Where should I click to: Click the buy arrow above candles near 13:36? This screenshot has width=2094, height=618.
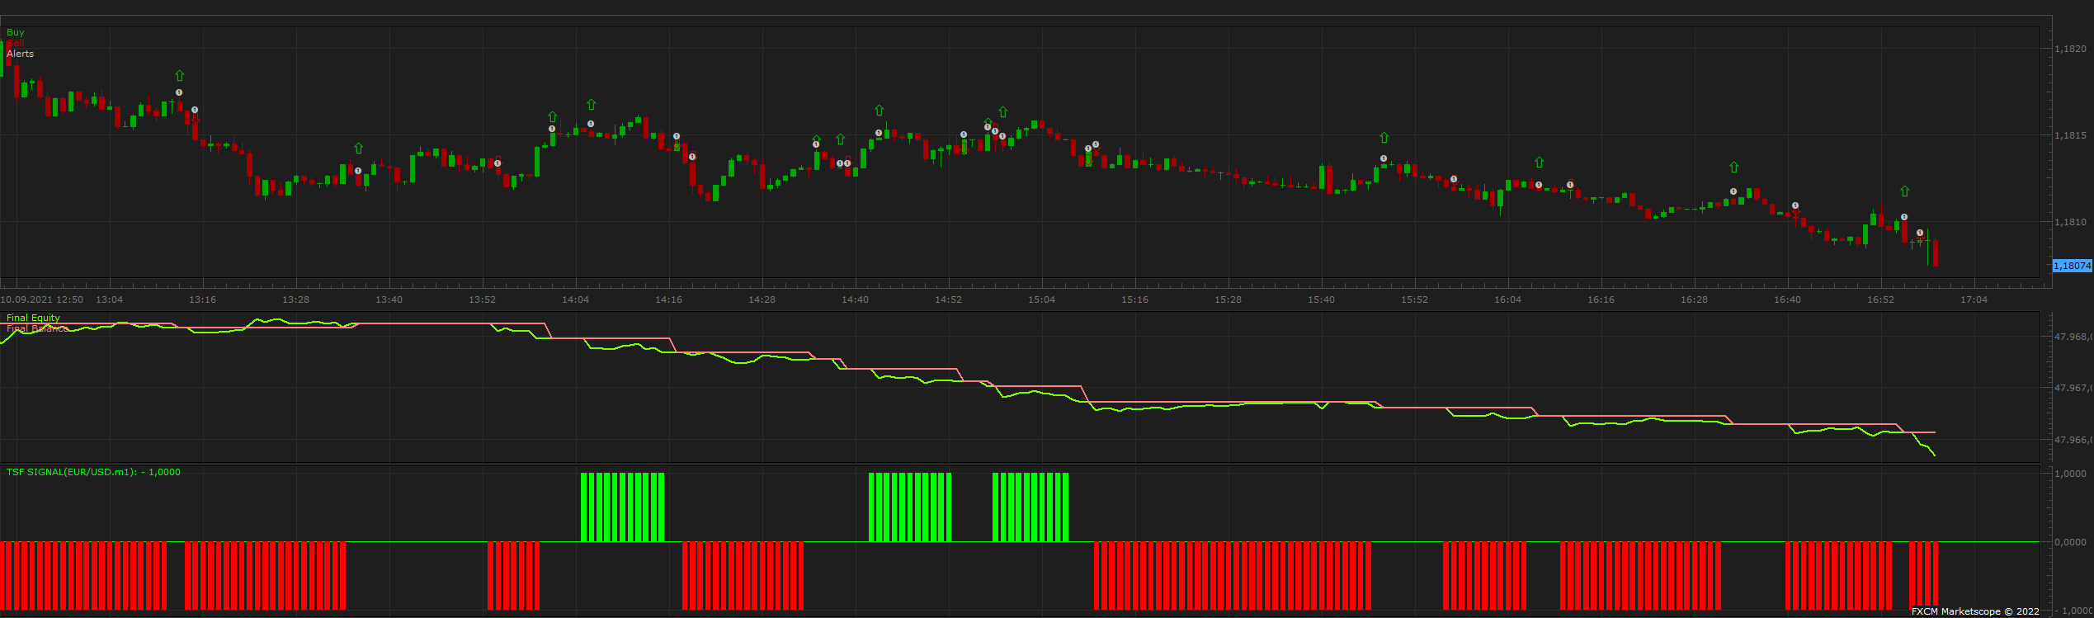tap(358, 149)
